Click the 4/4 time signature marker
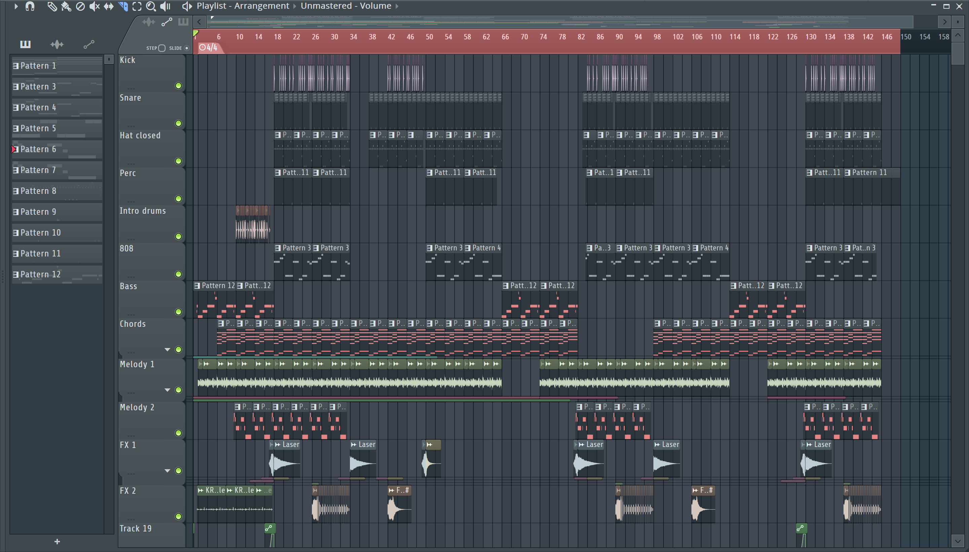The height and width of the screenshot is (552, 969). point(209,47)
